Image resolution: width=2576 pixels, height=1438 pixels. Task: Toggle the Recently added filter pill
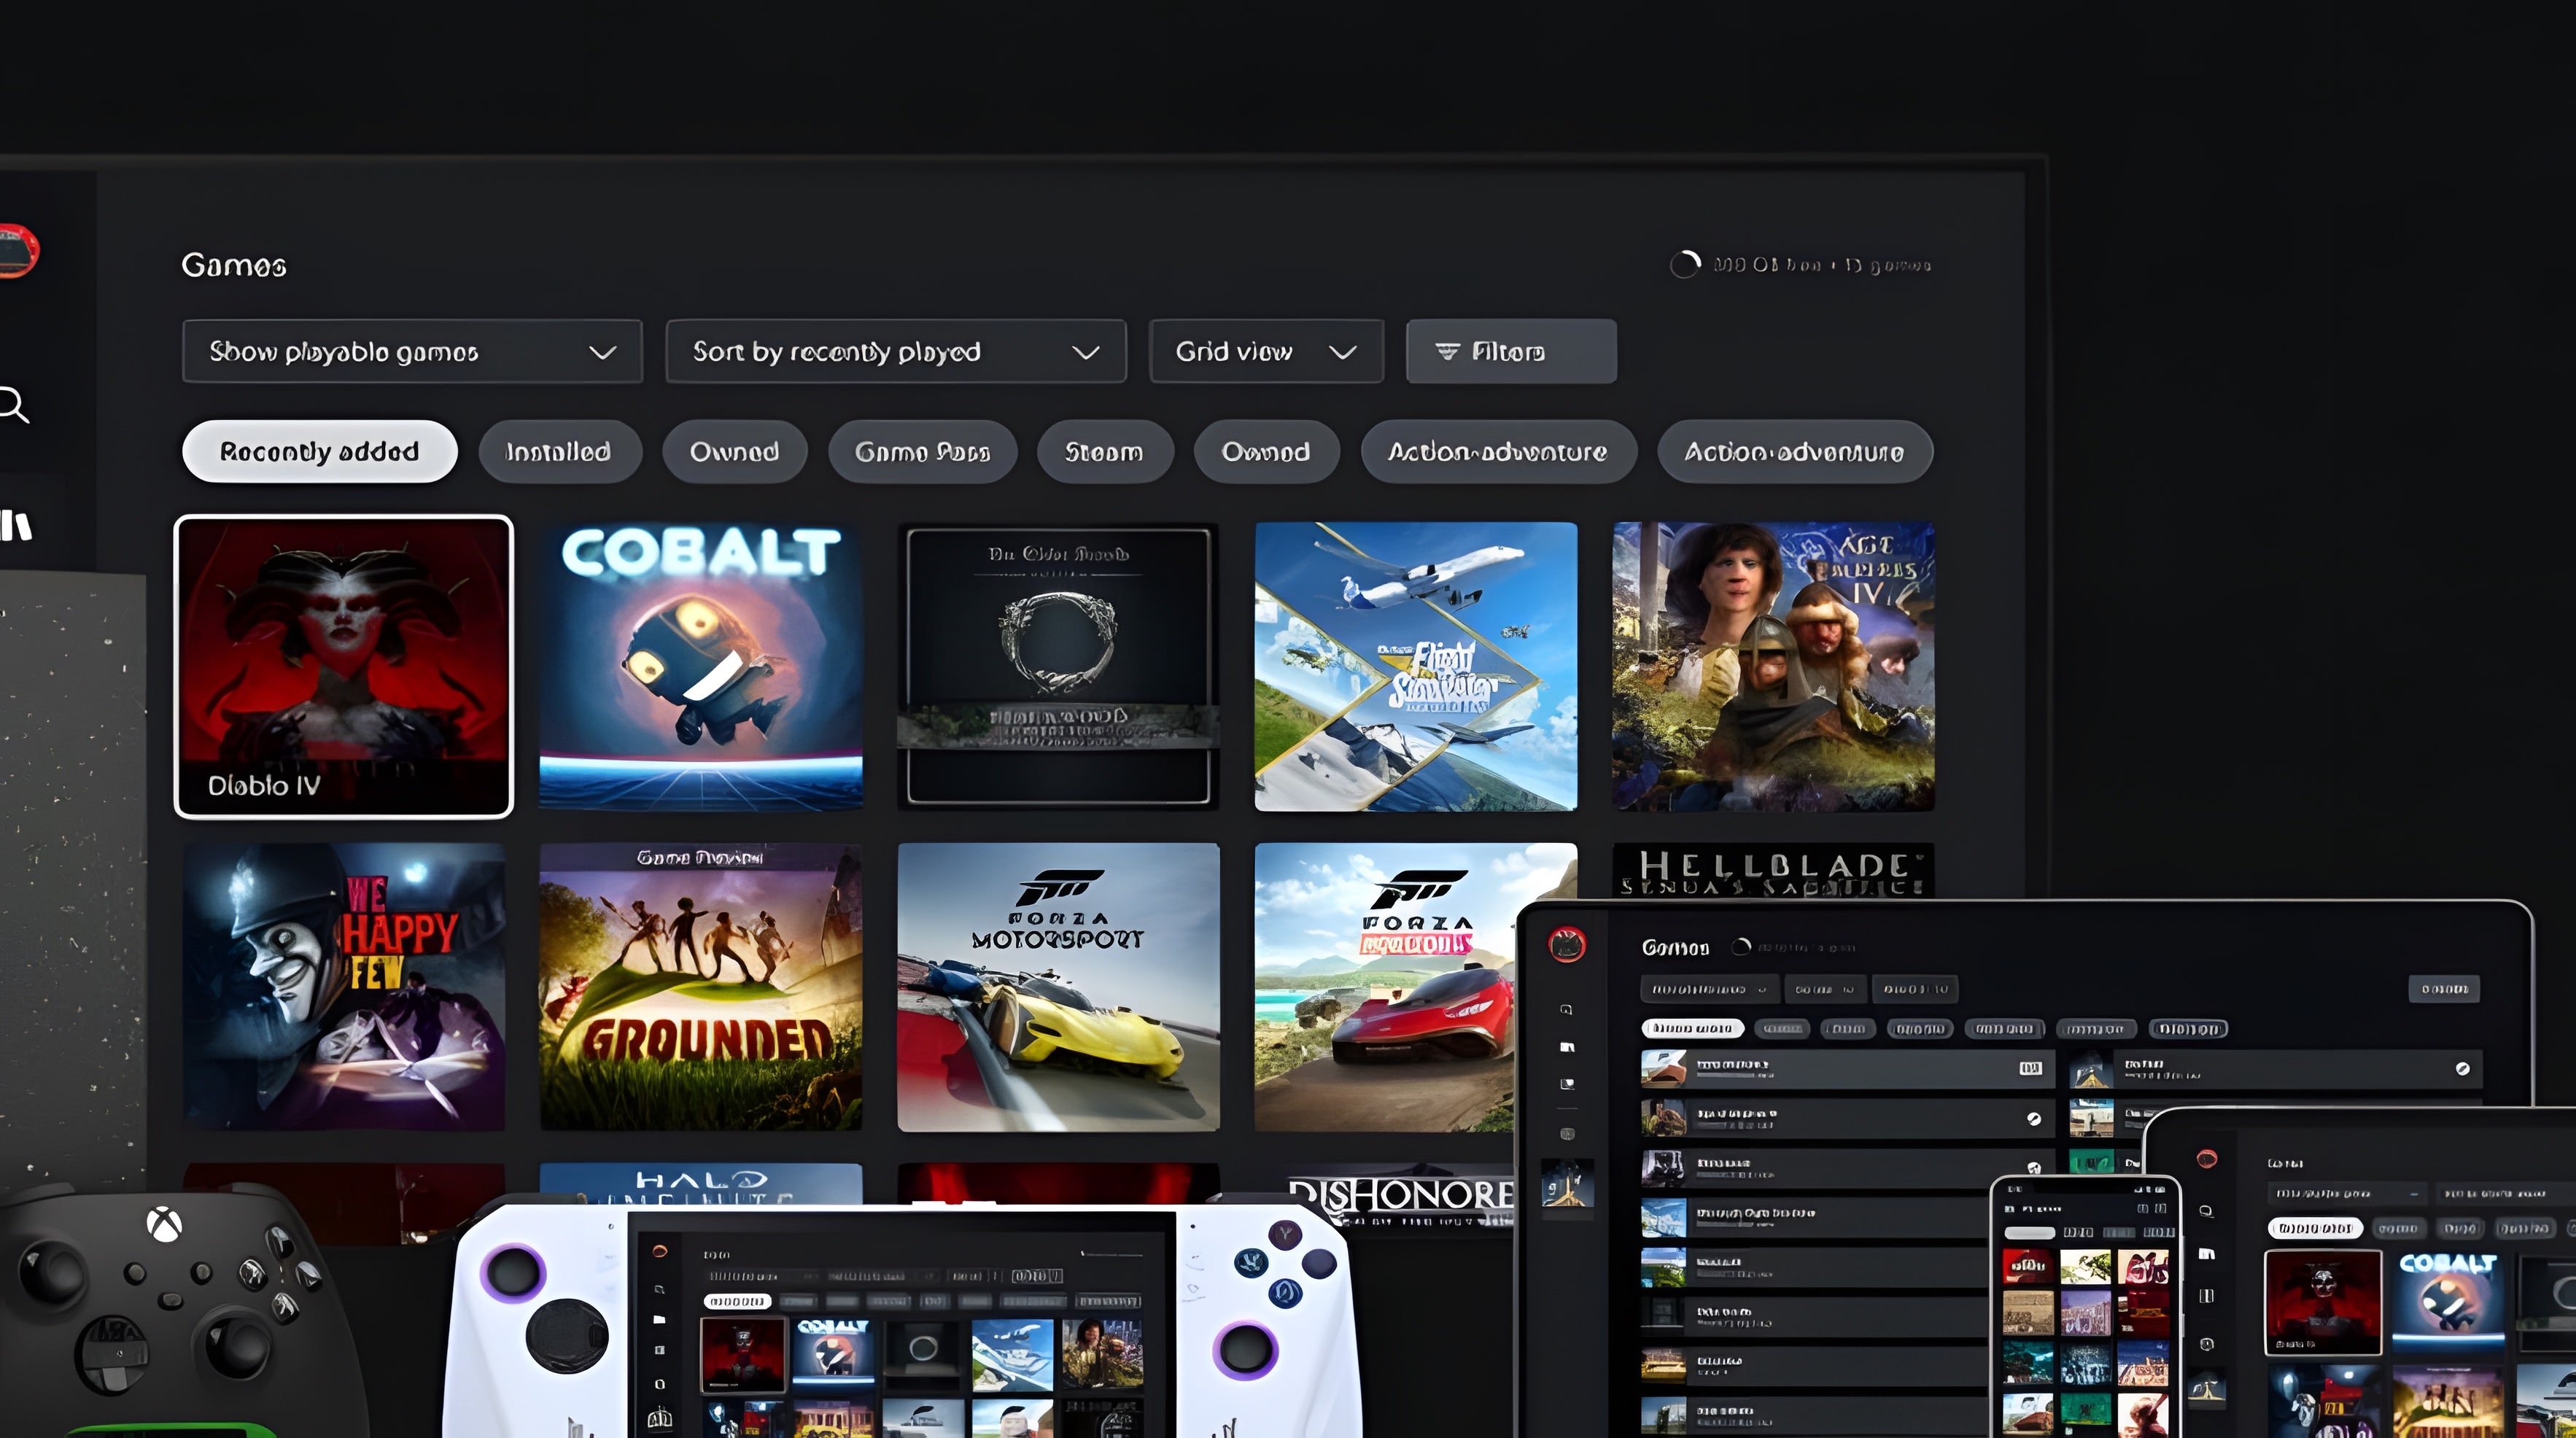[319, 451]
